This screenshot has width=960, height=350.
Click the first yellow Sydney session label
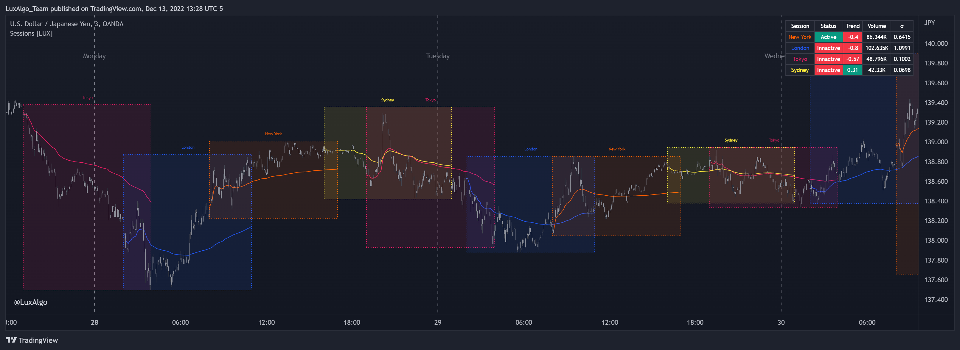coord(387,100)
